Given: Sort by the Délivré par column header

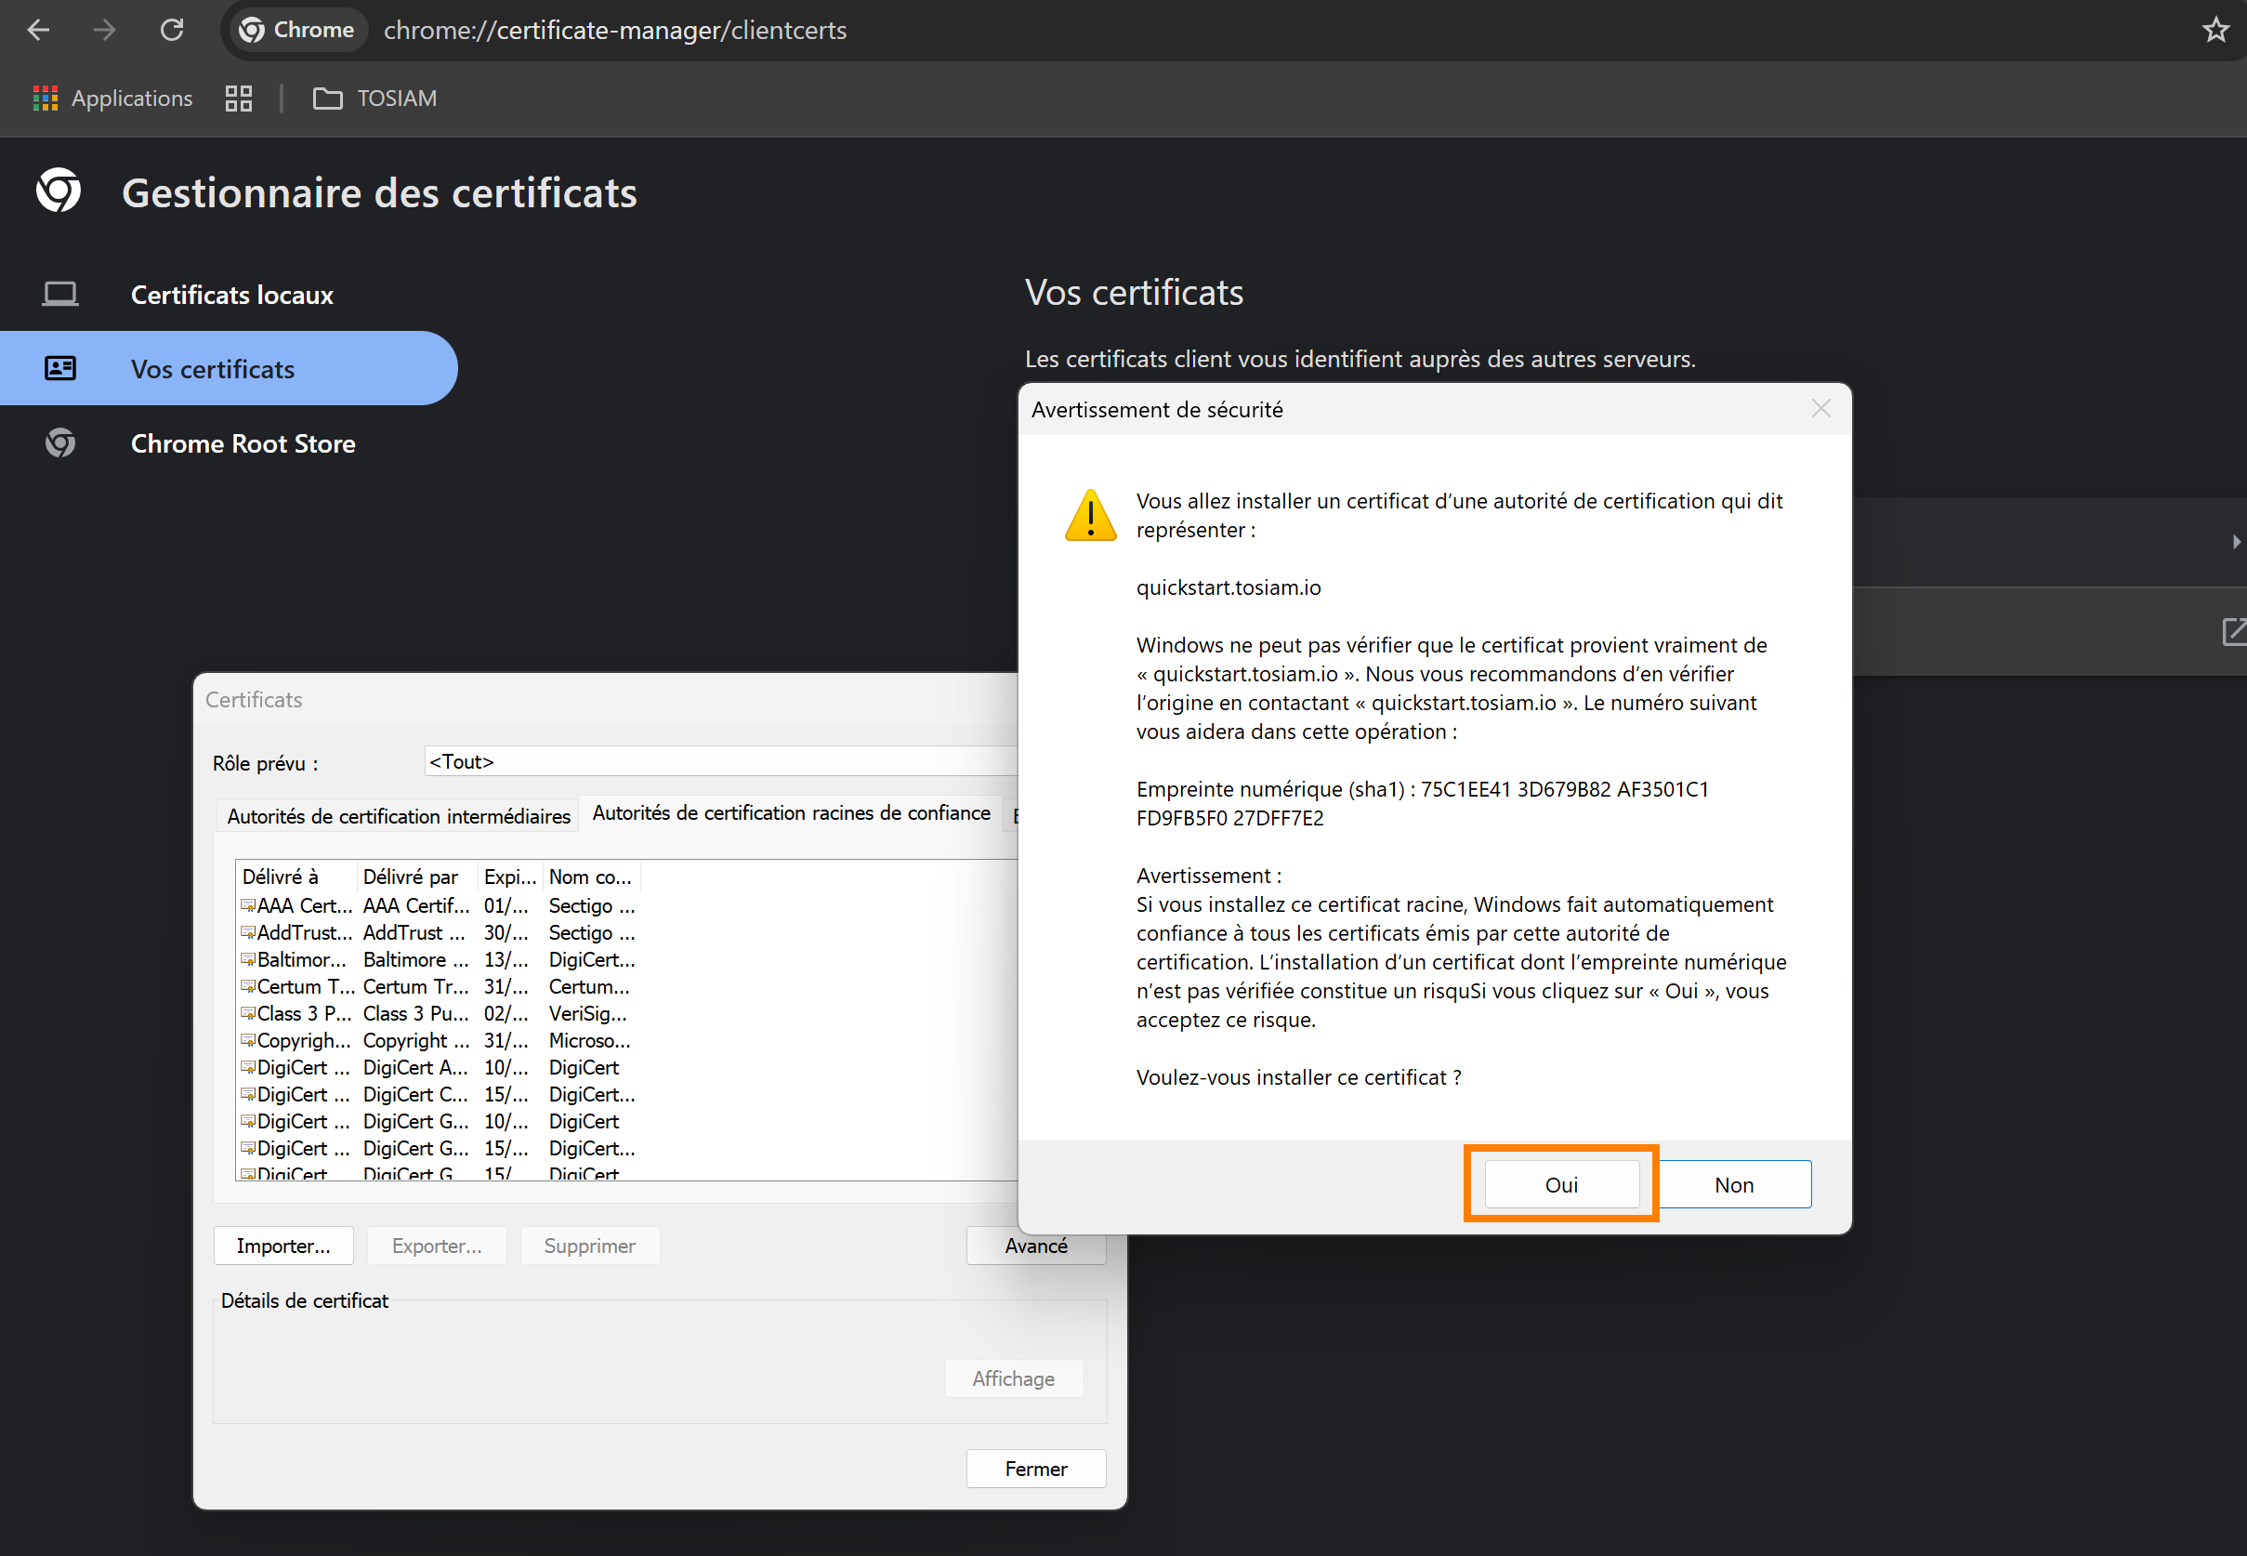Looking at the screenshot, I should coord(418,877).
